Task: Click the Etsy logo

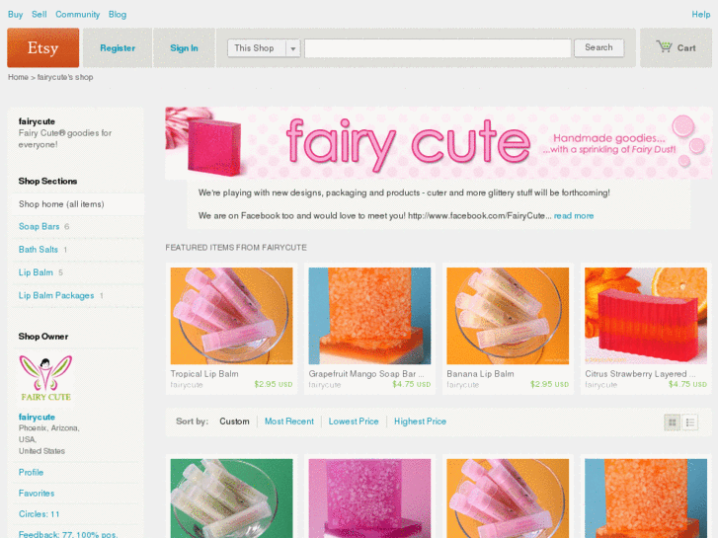Action: [x=42, y=47]
